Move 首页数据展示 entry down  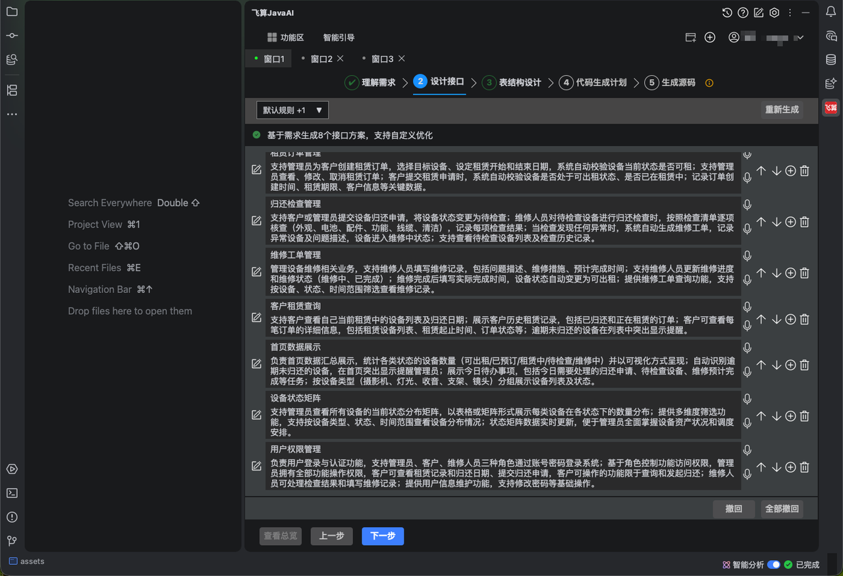pos(776,365)
